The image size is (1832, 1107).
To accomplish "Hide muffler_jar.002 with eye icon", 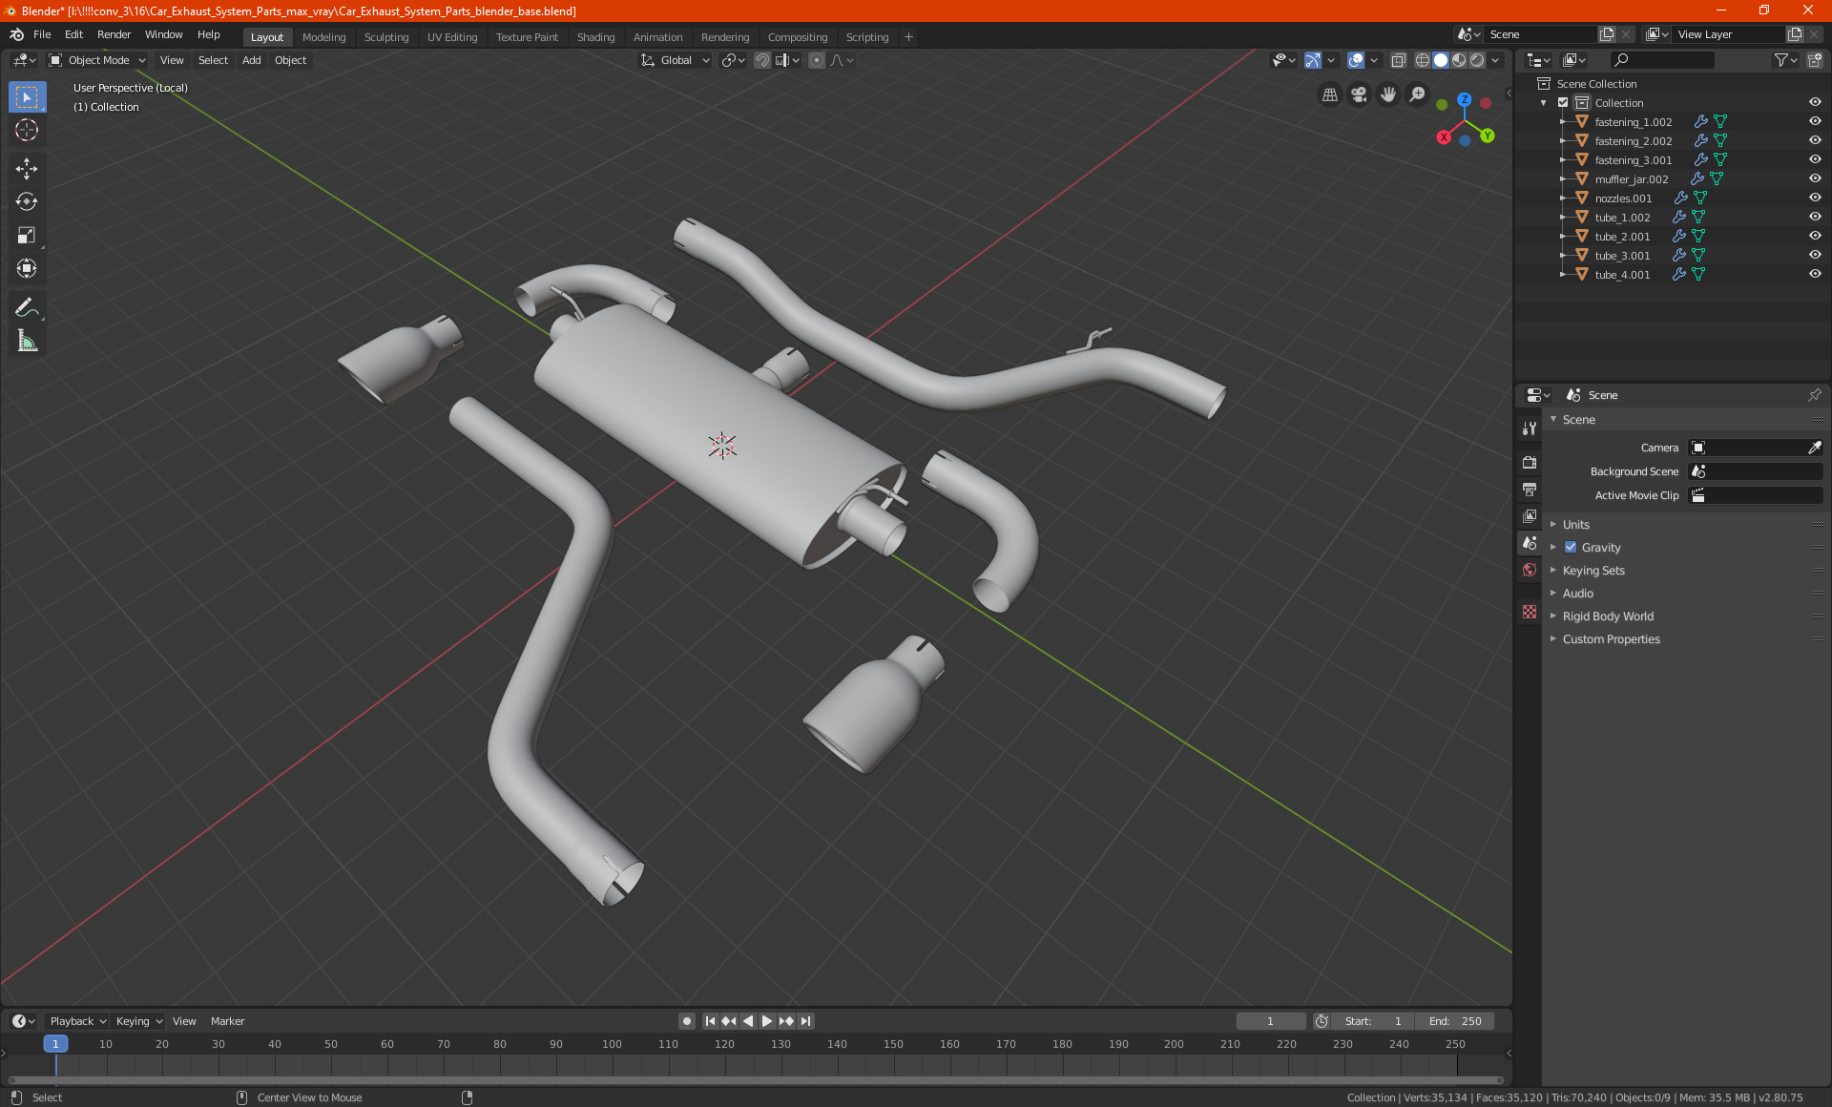I will (x=1815, y=178).
